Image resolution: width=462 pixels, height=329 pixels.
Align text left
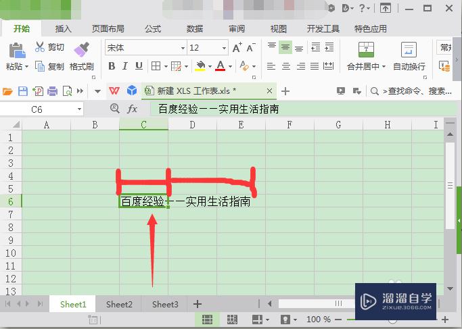tap(271, 66)
